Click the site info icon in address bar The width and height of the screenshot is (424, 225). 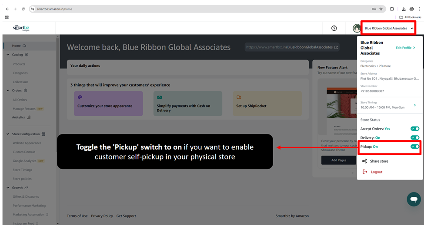[x=33, y=9]
